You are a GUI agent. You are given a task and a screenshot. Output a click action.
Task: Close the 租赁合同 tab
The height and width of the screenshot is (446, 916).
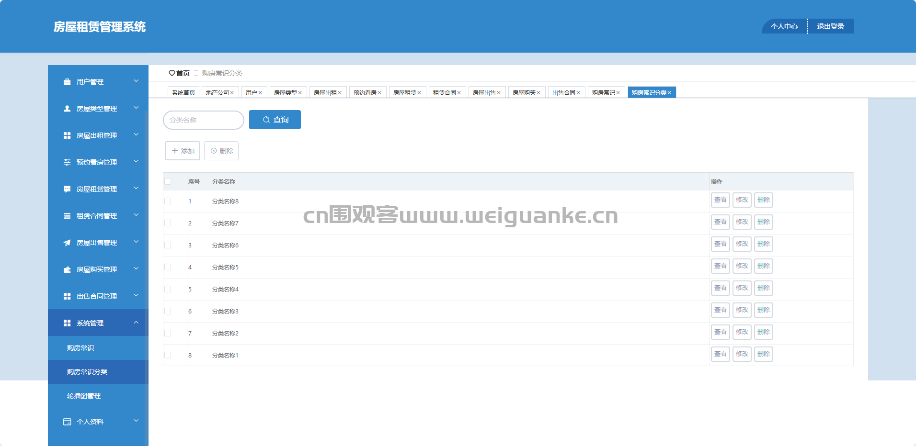point(459,93)
